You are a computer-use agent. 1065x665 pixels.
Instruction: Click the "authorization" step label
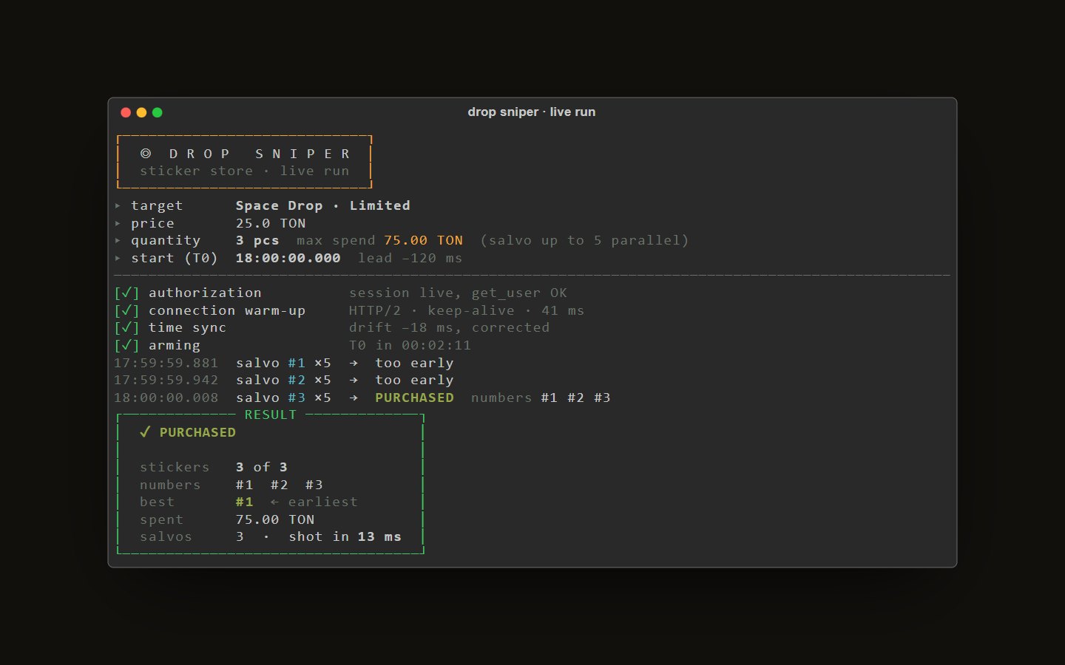pyautogui.click(x=206, y=293)
